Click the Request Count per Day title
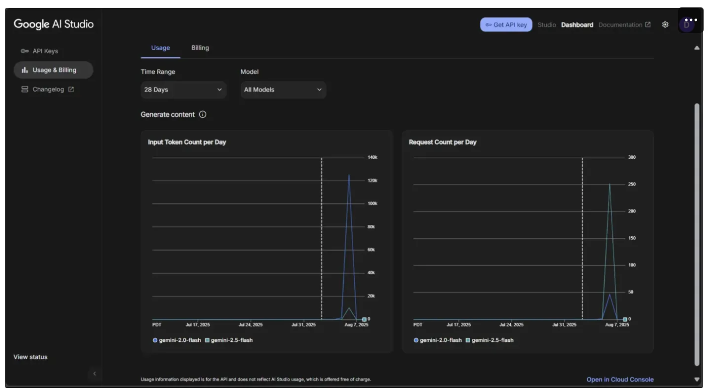Image resolution: width=710 pixels, height=392 pixels. coord(443,142)
